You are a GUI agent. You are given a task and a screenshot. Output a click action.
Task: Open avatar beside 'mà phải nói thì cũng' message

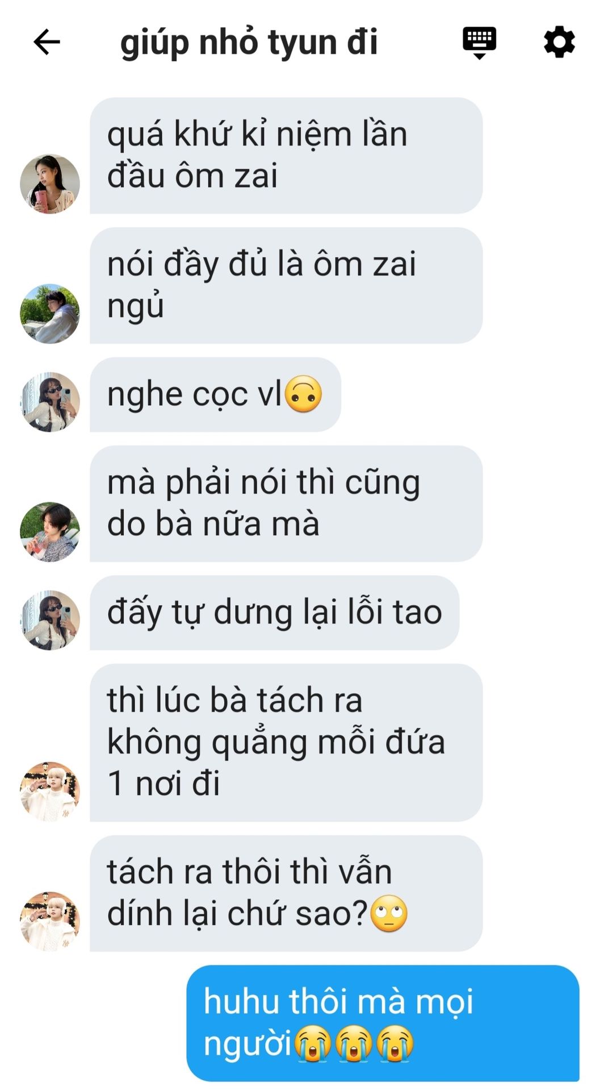point(50,532)
